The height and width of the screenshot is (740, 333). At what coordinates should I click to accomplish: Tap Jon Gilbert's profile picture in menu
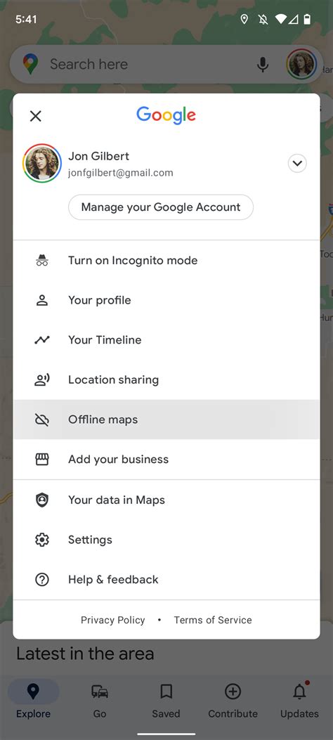[42, 163]
